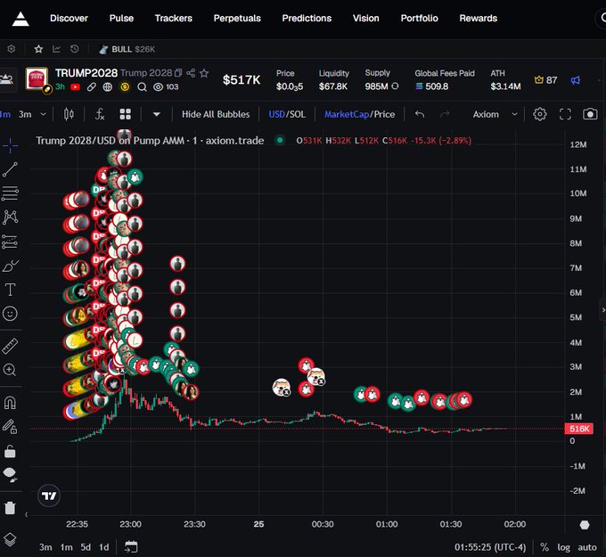Open the token link chain icon

click(92, 87)
